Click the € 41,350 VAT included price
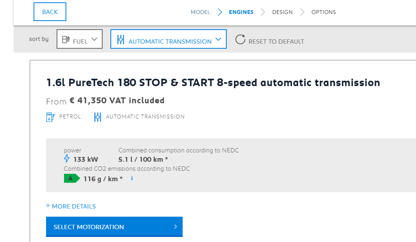Screen dimensions: 416x242 coord(117,101)
